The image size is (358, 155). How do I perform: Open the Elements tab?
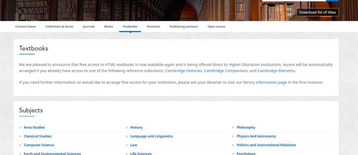pyautogui.click(x=153, y=27)
